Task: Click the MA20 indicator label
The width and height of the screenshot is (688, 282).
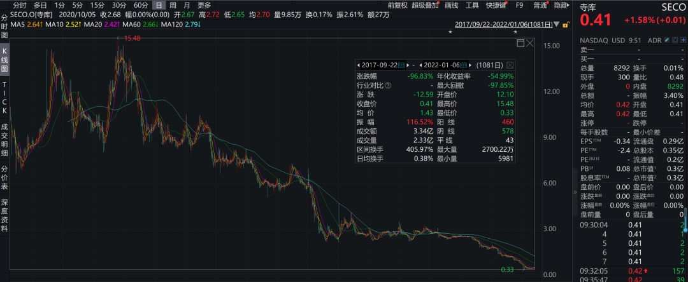Action: click(94, 25)
